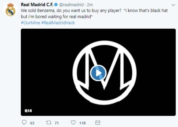Click the blue verified badge
Viewport: 178px width, 127px height.
point(56,5)
